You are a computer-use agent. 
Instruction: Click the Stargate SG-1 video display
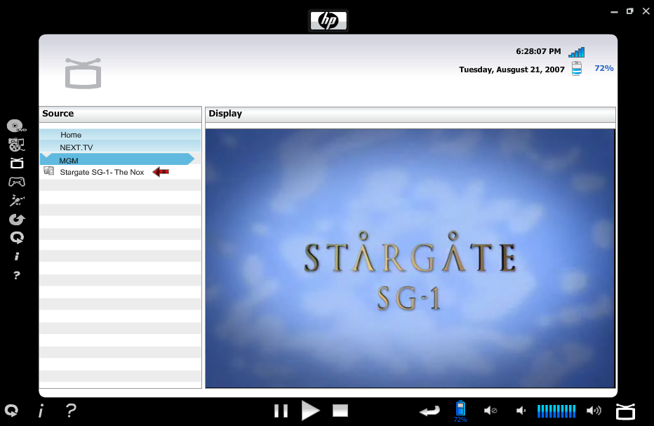tap(410, 258)
